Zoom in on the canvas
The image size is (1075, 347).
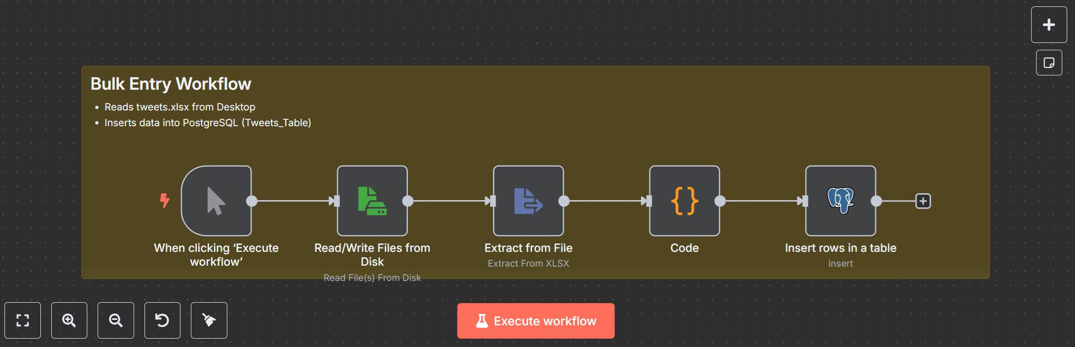(69, 320)
